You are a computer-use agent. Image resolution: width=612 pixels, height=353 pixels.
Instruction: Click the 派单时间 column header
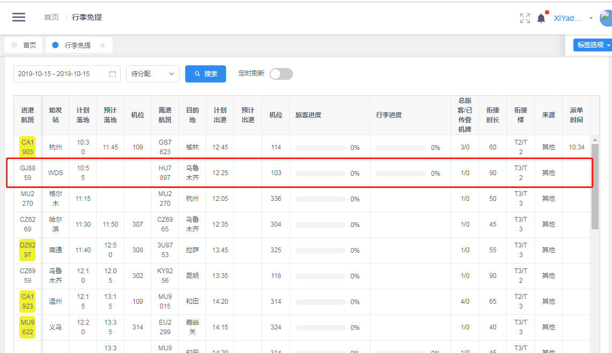(576, 115)
